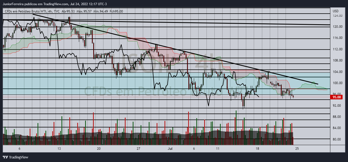Click the TradingView logo at the bottom
This screenshot has width=348, height=162.
[15, 157]
